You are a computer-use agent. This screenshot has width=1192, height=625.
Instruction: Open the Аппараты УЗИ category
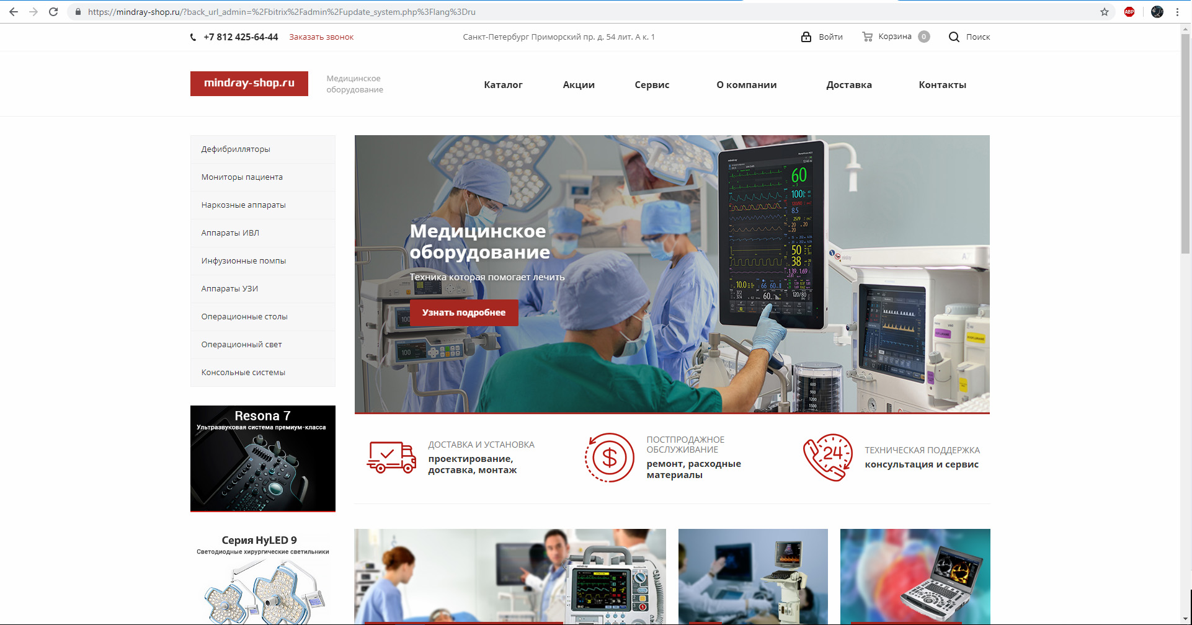click(x=229, y=289)
